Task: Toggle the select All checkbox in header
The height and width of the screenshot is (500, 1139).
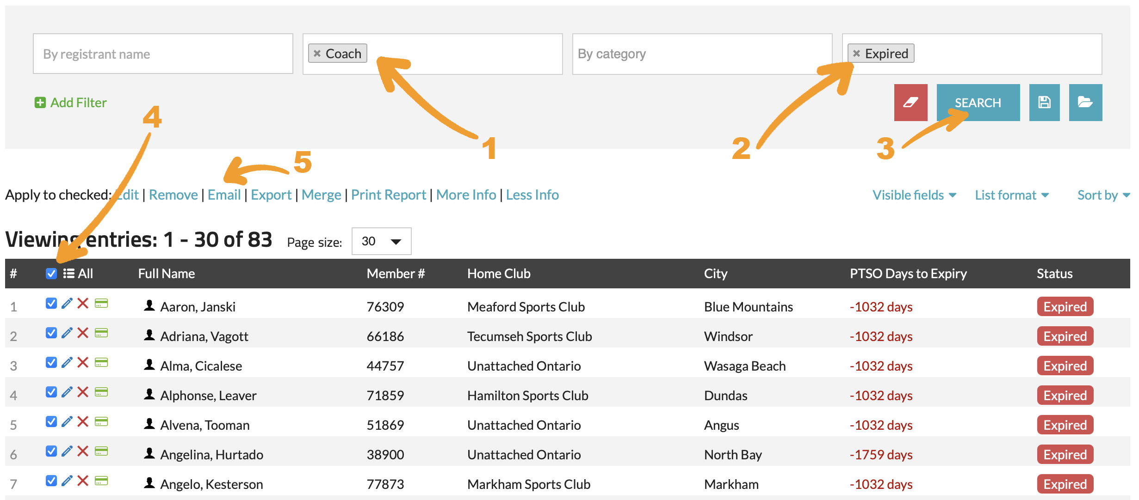Action: [x=51, y=274]
